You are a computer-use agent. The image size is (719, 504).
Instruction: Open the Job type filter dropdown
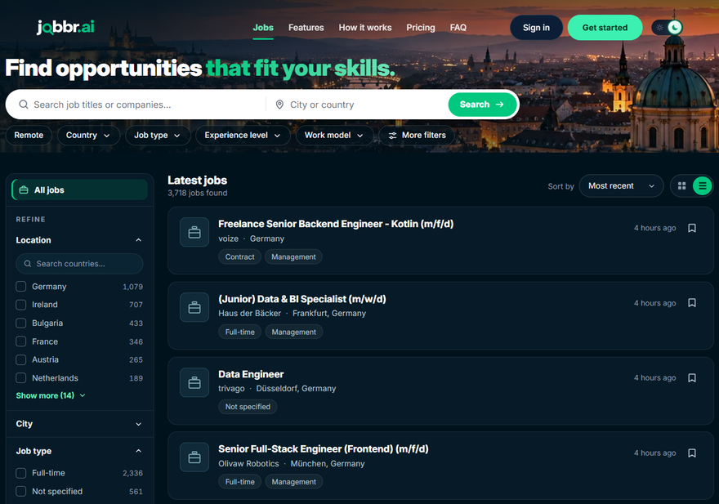coord(157,136)
